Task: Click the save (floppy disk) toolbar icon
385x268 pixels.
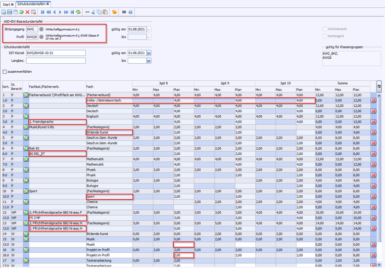Action: [10, 11]
